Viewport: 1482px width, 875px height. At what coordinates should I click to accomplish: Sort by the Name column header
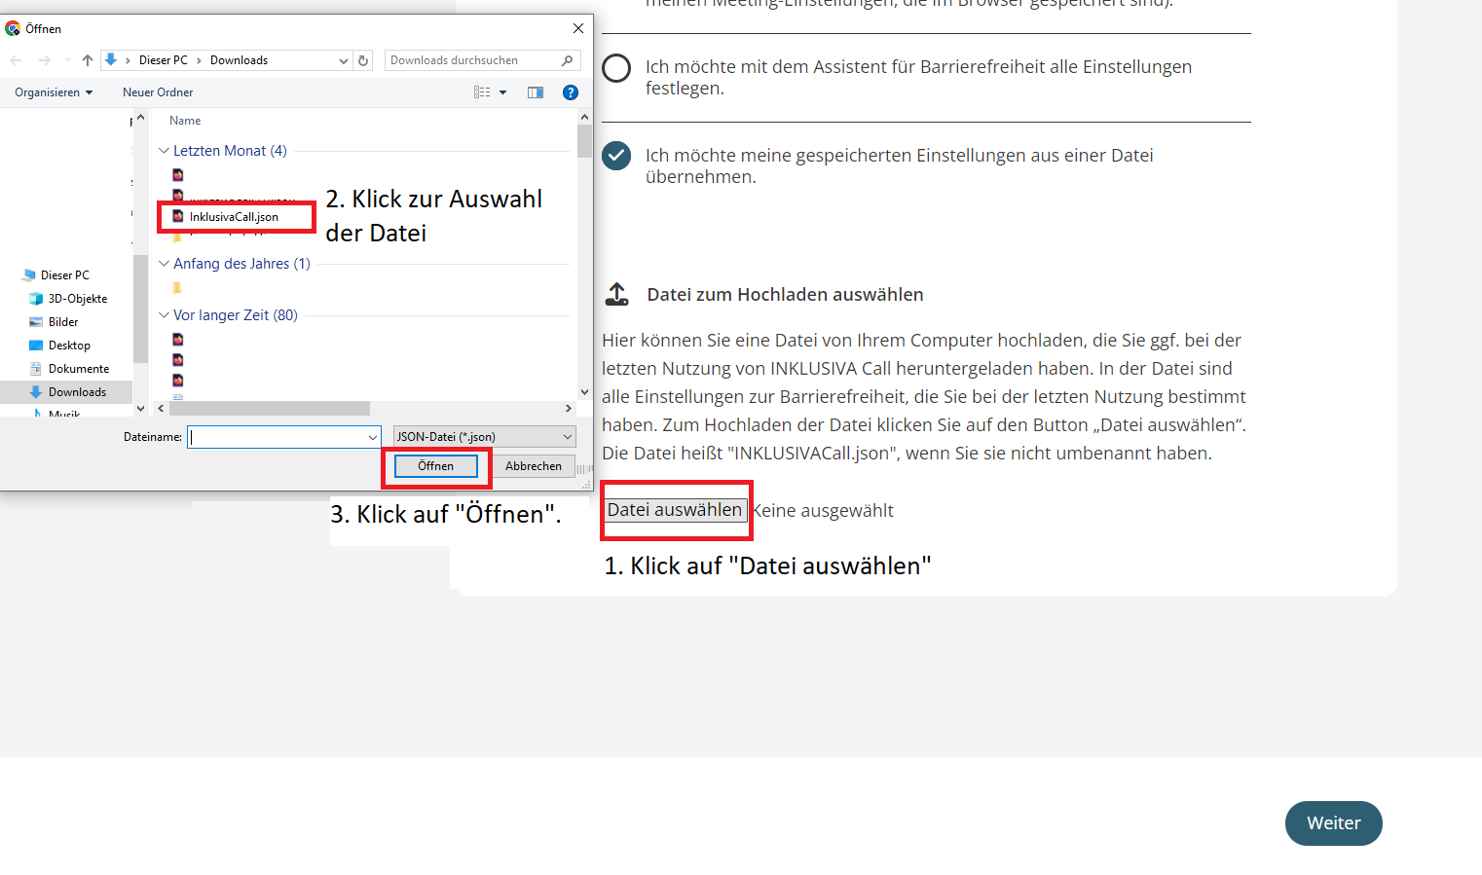[185, 121]
